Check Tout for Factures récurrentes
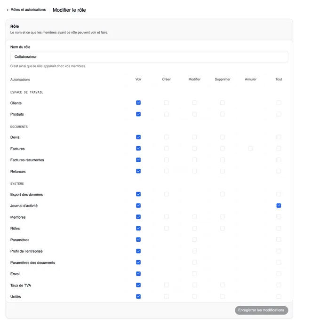 [279, 160]
